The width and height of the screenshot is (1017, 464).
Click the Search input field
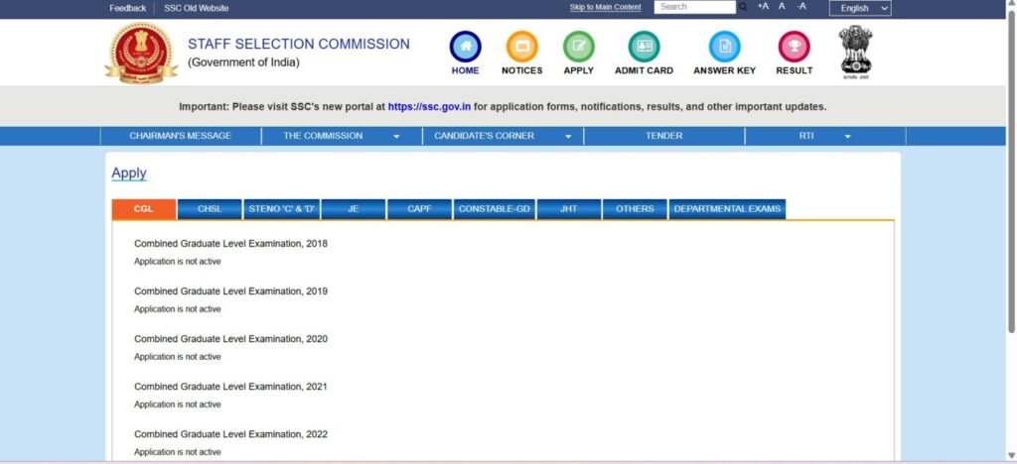(694, 7)
